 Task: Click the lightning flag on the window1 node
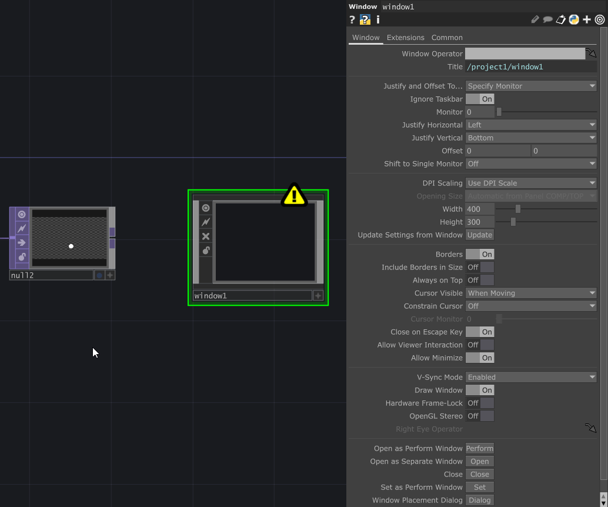click(x=206, y=221)
